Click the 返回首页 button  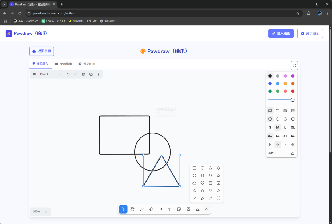(41, 51)
